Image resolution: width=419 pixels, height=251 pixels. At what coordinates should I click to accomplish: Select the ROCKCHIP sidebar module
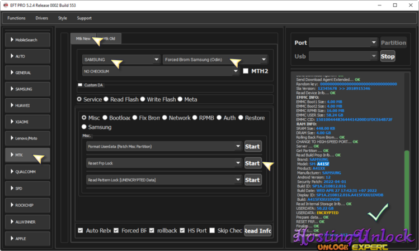(27, 205)
